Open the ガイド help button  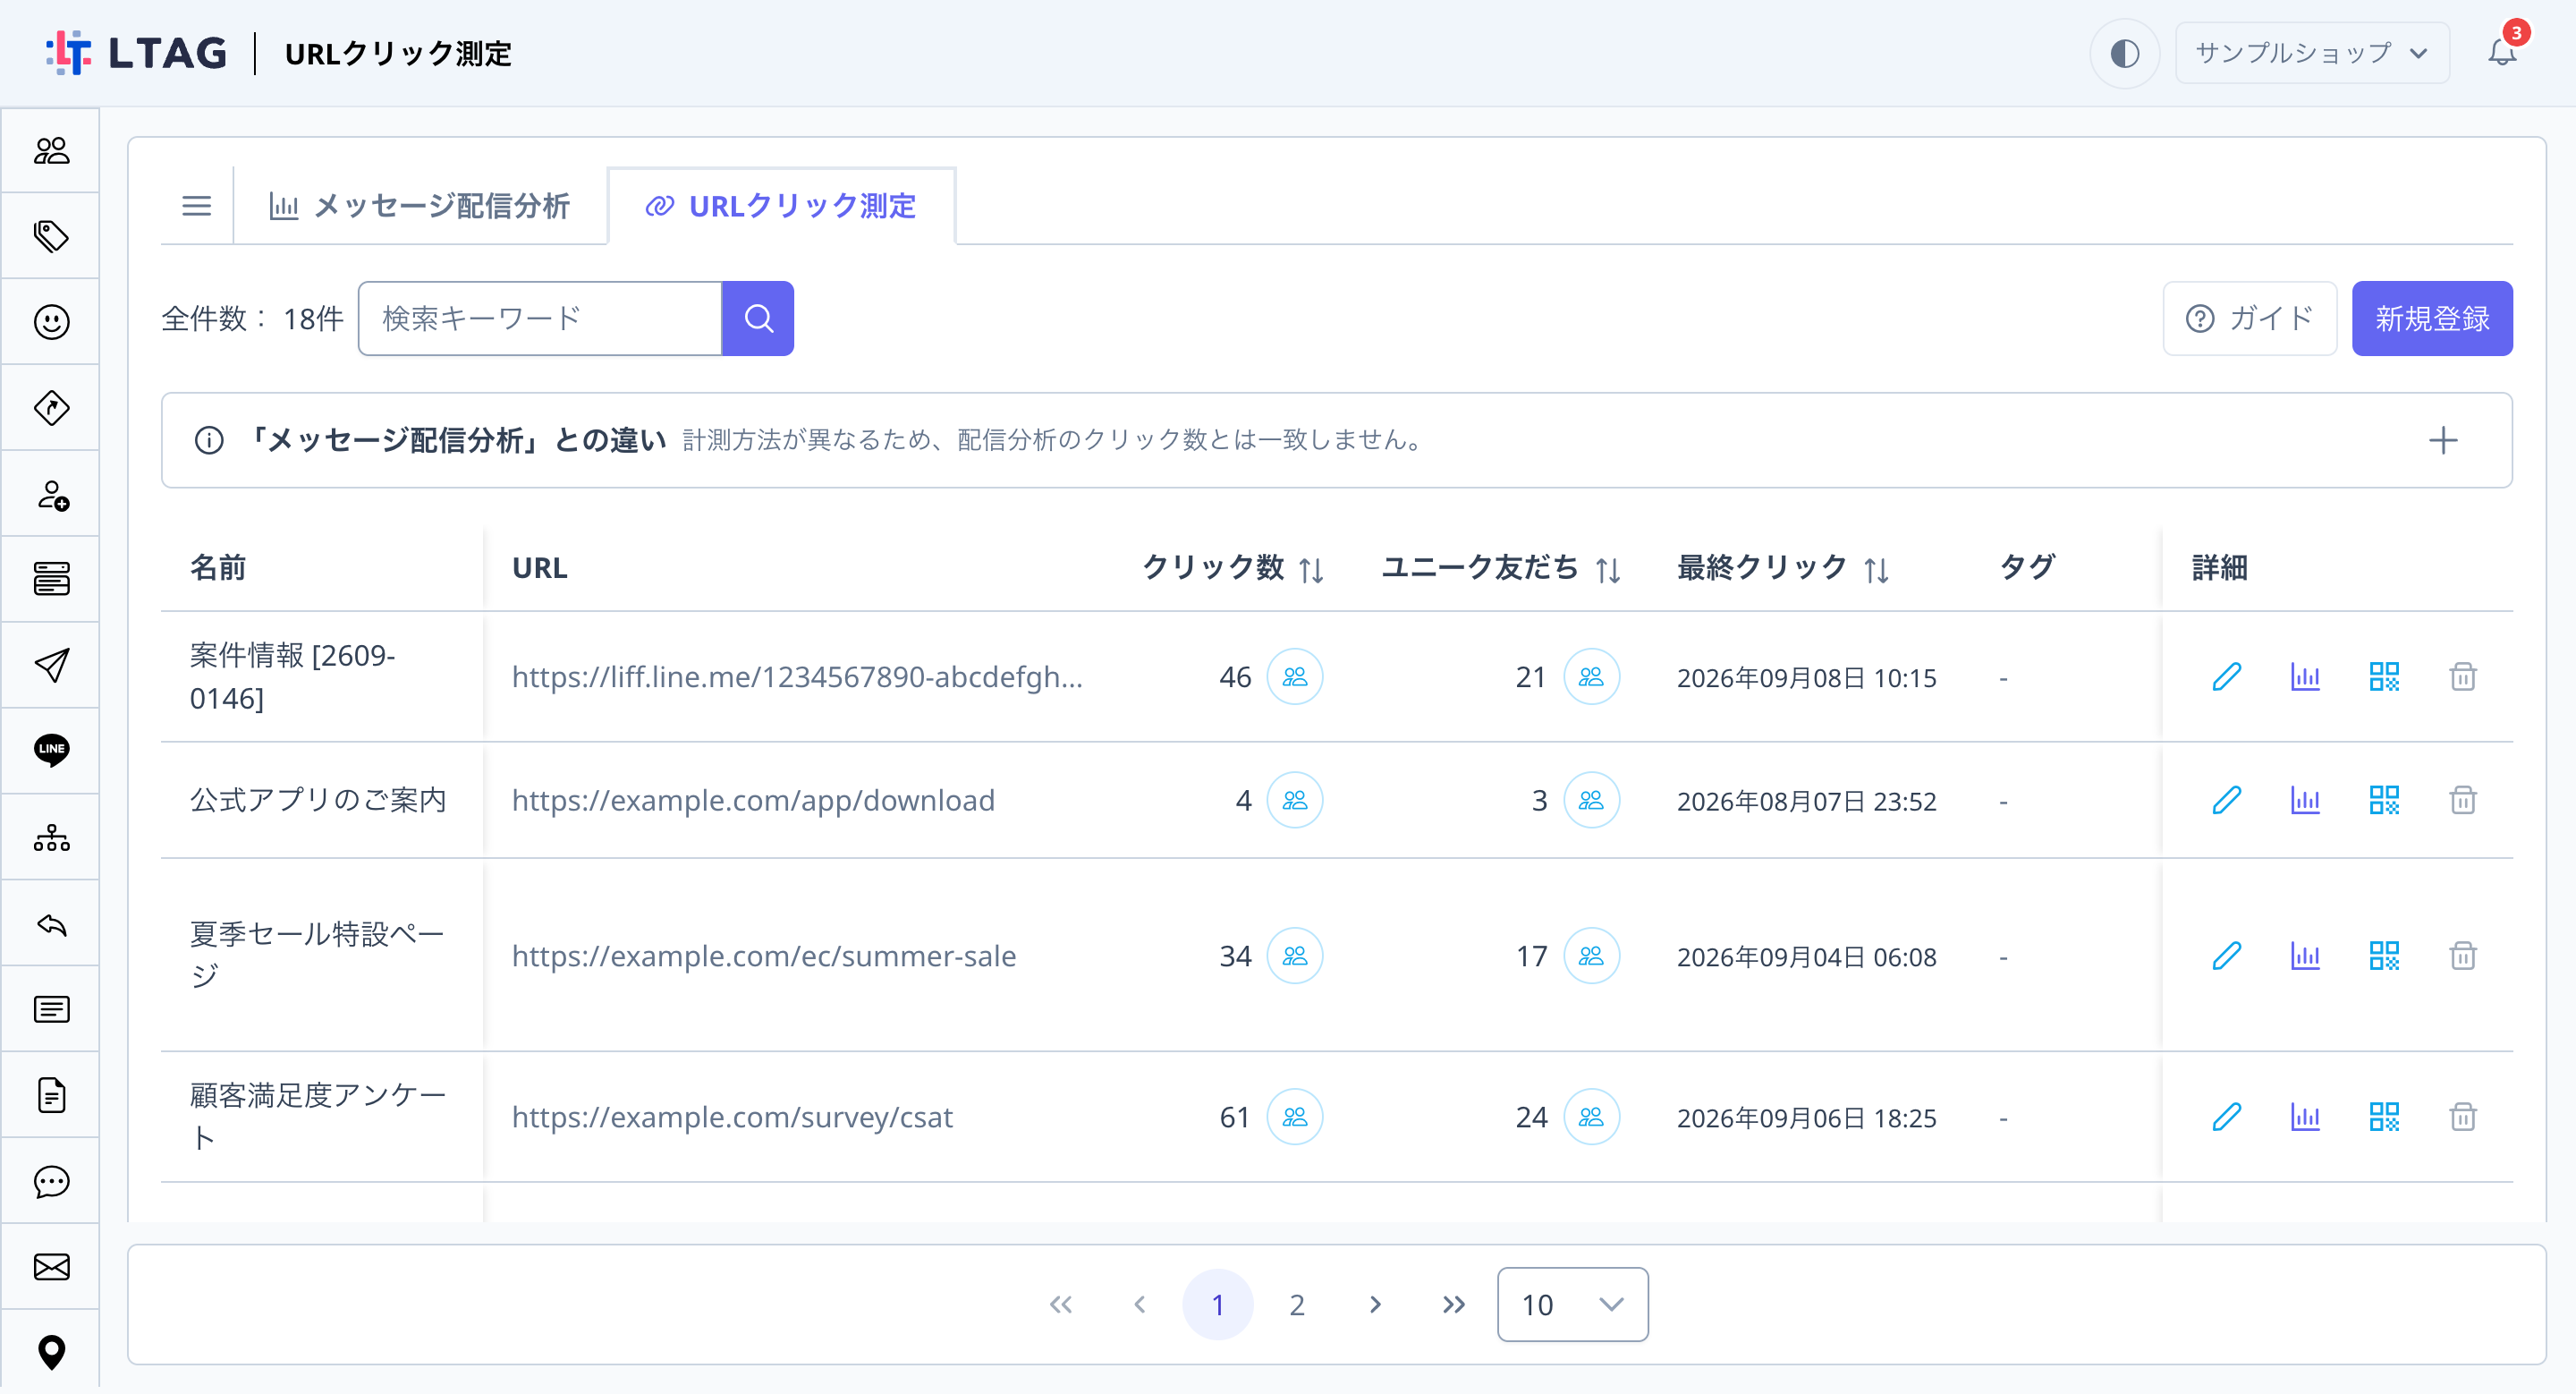[2250, 318]
